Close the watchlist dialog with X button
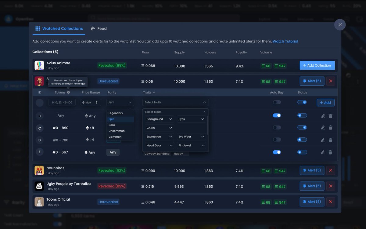 pos(340,25)
